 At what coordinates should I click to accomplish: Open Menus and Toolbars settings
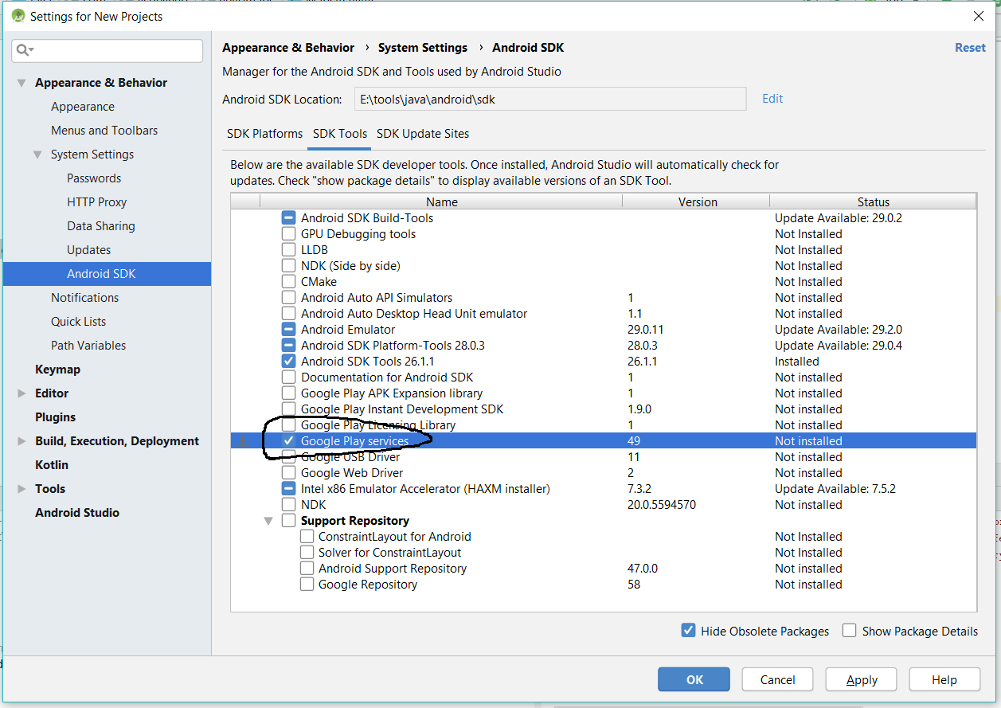point(104,131)
